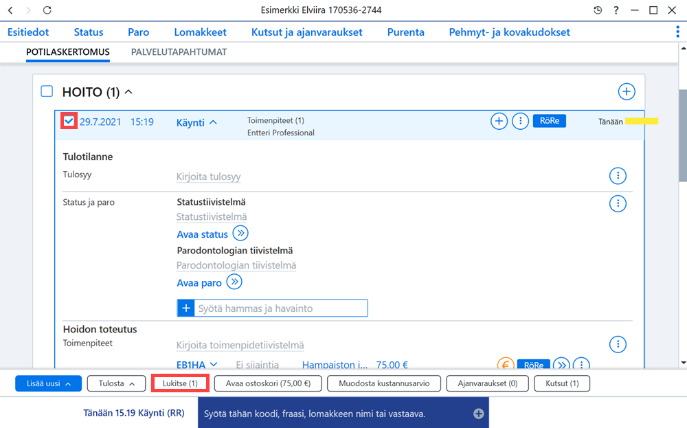Collapse the Käynti visit chevron

[x=213, y=122]
